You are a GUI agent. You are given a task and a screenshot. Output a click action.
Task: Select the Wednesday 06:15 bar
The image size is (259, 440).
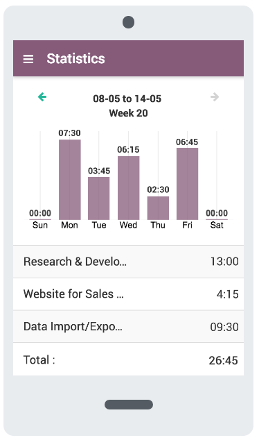(129, 188)
